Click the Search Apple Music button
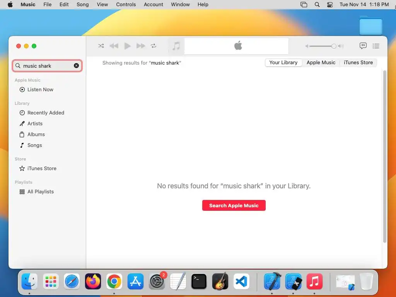The height and width of the screenshot is (297, 396). coord(234,205)
